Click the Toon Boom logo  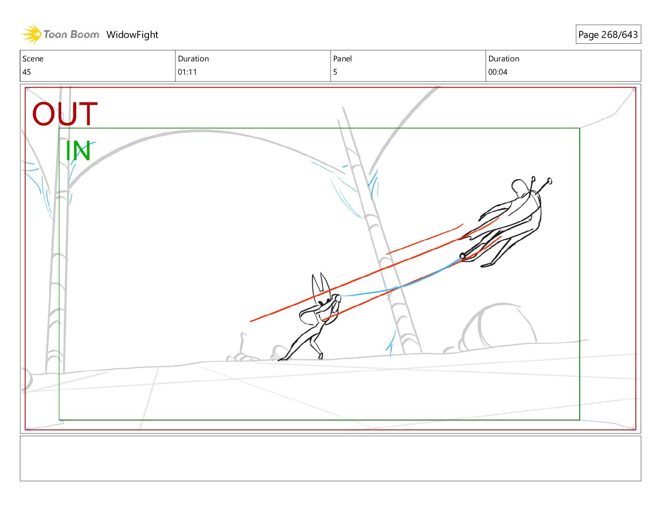tap(61, 34)
